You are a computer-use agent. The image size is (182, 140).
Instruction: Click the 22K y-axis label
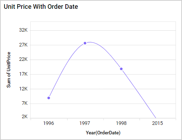click(x=23, y=59)
